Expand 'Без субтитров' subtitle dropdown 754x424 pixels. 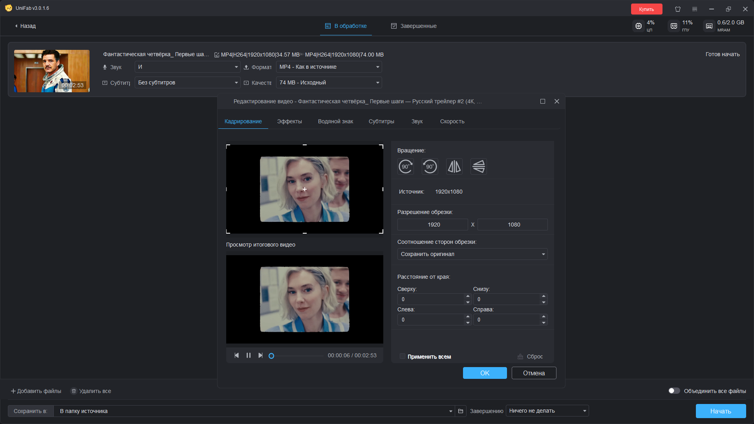pos(188,82)
